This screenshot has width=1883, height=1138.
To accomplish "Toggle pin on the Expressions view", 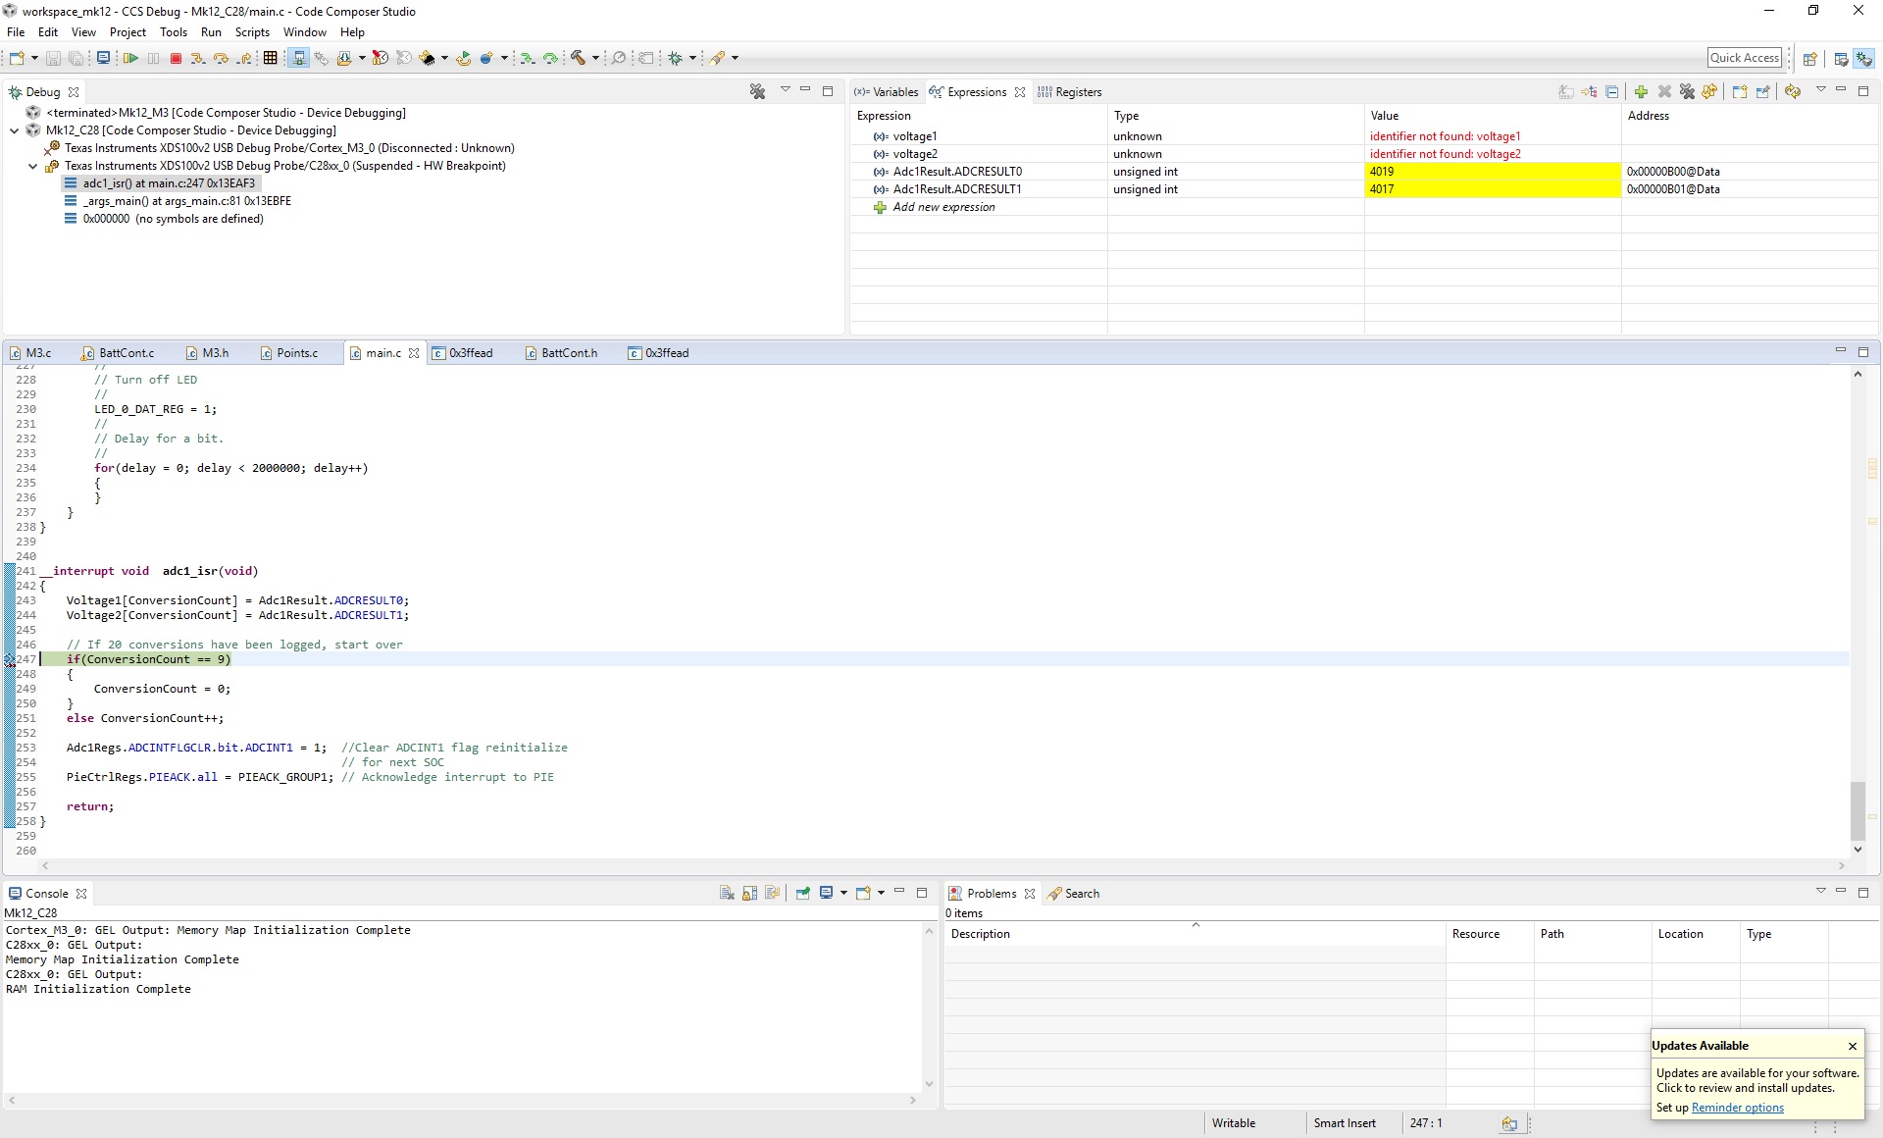I will (1762, 92).
